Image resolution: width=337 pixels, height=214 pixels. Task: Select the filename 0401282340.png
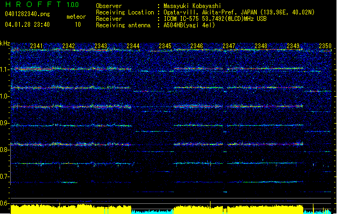(x=27, y=14)
